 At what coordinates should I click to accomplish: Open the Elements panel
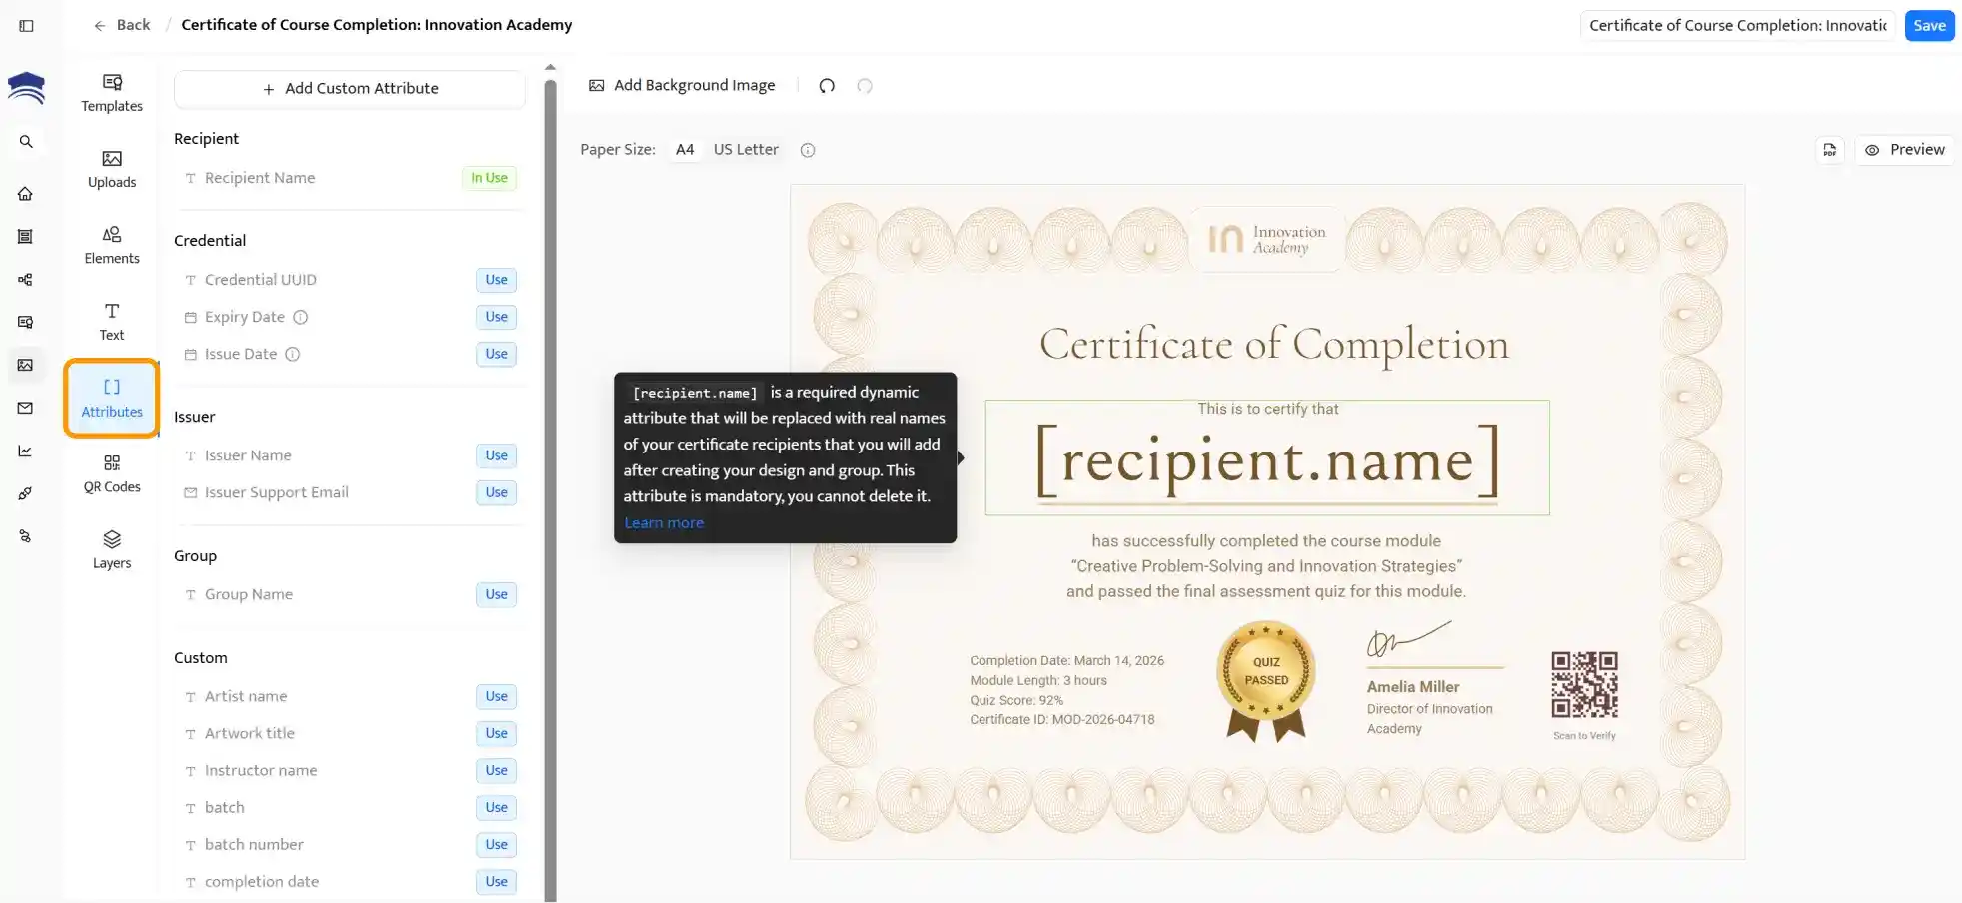[x=112, y=245]
